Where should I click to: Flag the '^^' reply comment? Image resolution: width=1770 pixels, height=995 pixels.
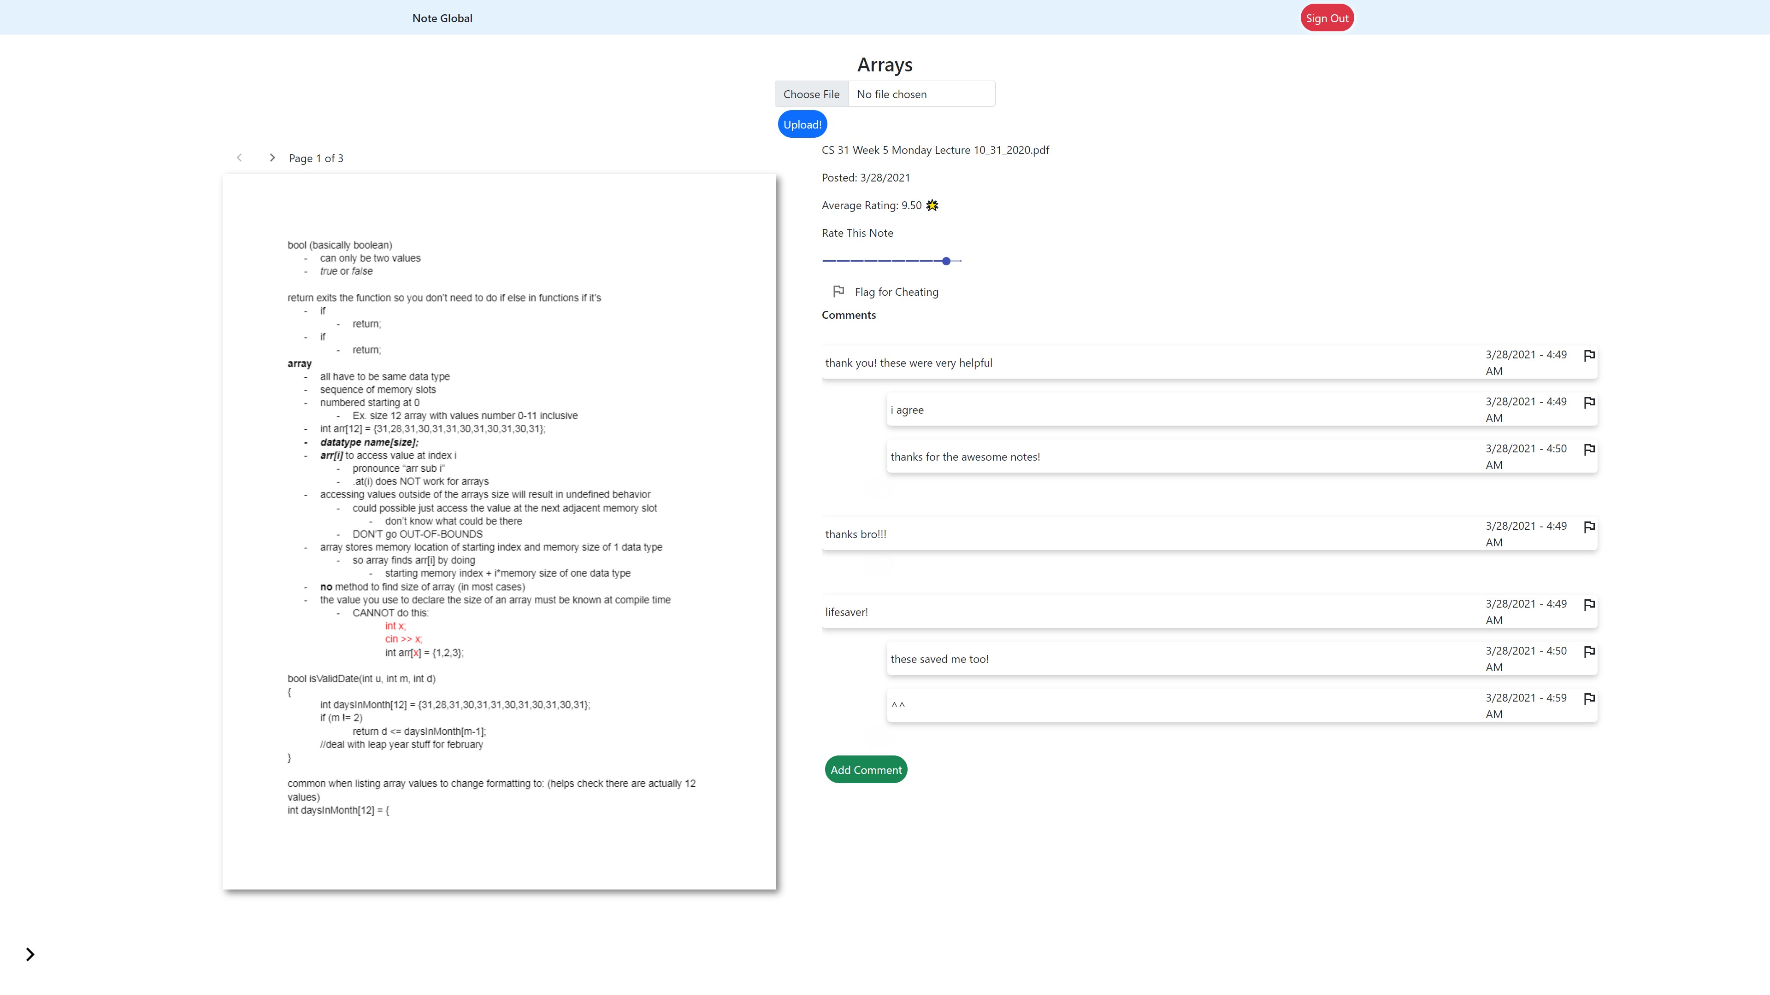[x=1588, y=698]
